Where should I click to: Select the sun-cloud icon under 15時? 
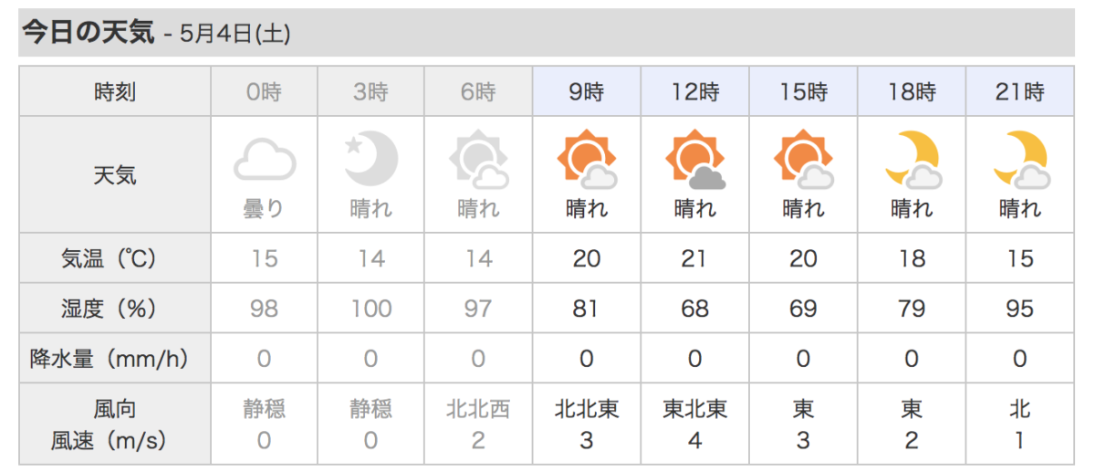[803, 159]
